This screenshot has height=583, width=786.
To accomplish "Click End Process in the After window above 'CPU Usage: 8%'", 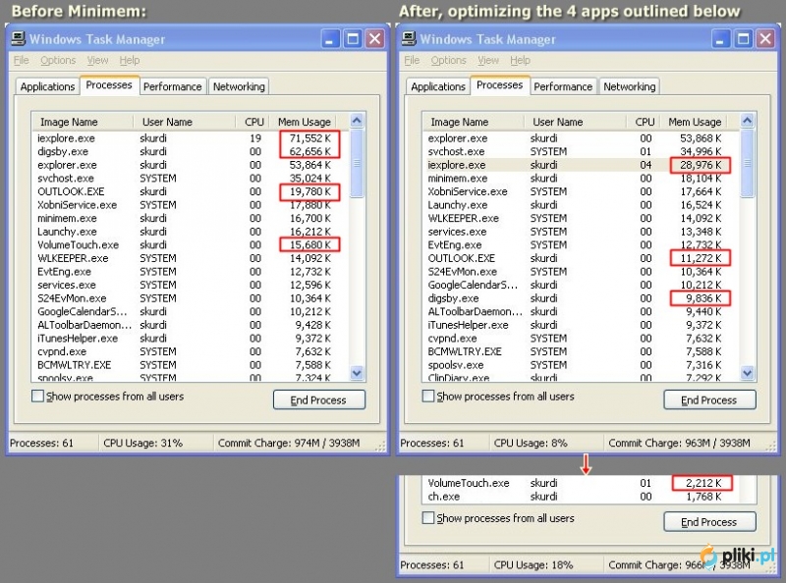I will [x=709, y=399].
